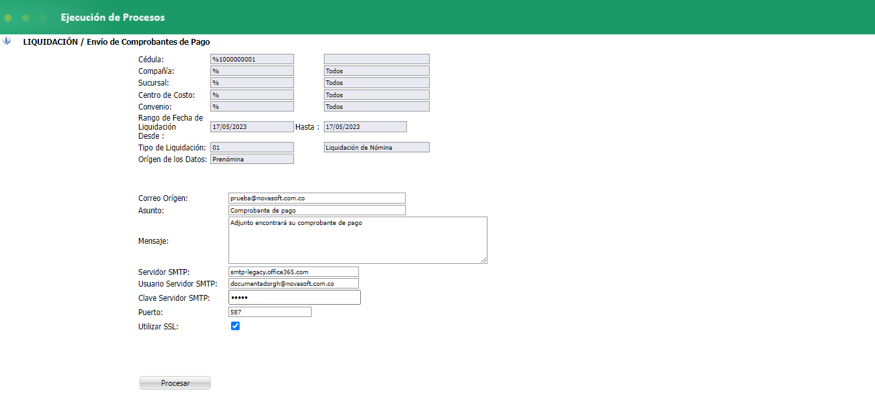
Task: Click the Clave Servidor SMTP password field
Action: [295, 298]
